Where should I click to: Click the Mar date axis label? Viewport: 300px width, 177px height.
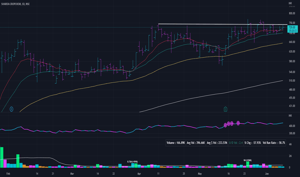tap(72, 174)
